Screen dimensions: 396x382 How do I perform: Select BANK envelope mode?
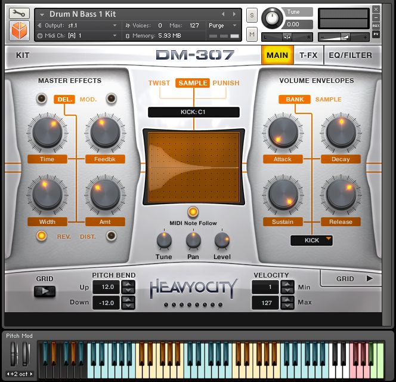click(295, 99)
